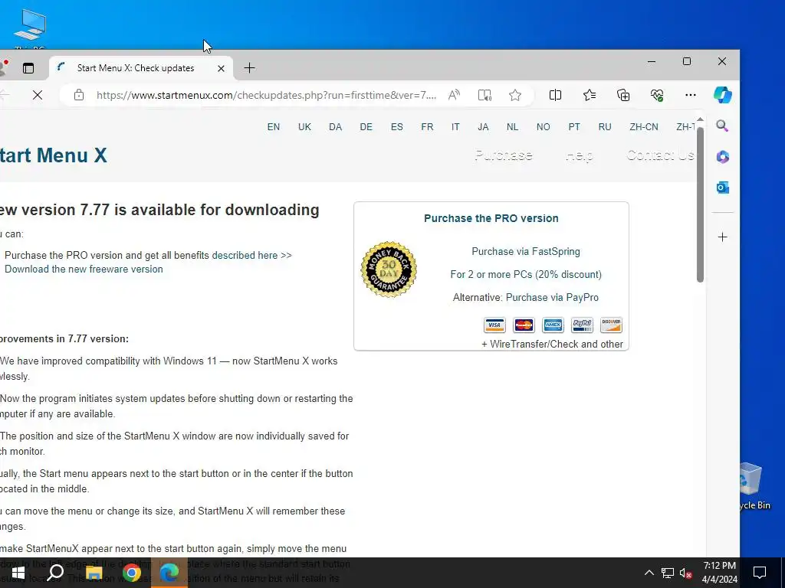The width and height of the screenshot is (785, 588).
Task: Toggle the Split screen icon
Action: [555, 95]
